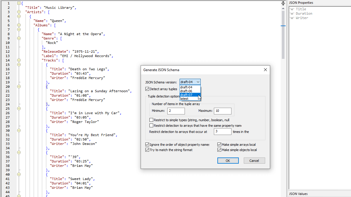This screenshot has height=197, width=351.
Task: Click Cancel in the schema dialog
Action: (x=254, y=161)
